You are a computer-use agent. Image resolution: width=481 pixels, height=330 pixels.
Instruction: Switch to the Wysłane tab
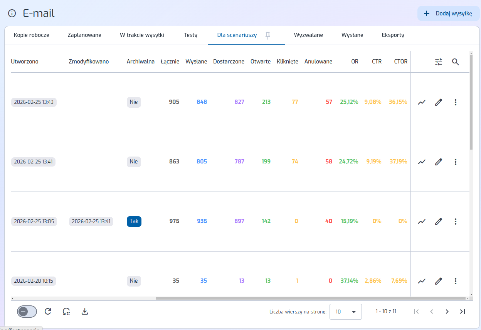point(352,35)
